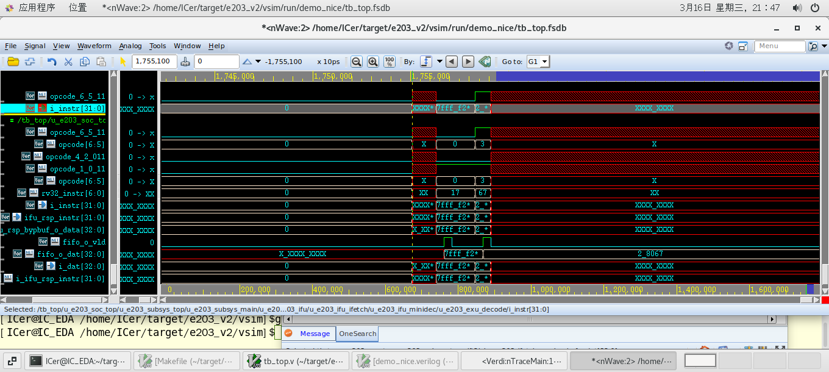Open the Waveform menu
Viewport: 829px width, 372px height.
tap(94, 46)
